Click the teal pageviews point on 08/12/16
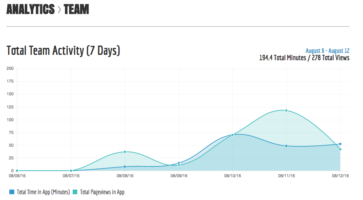 coord(340,149)
